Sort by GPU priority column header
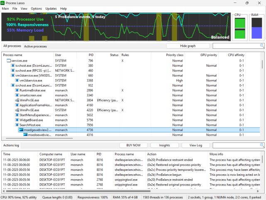Viewport: 266px width, 200px height. pos(202,55)
